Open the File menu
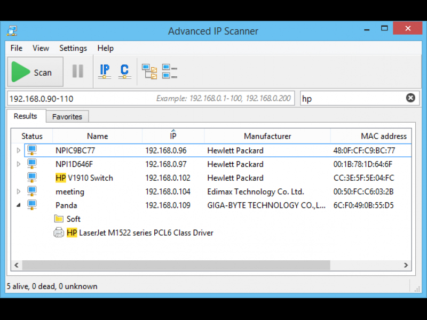The width and height of the screenshot is (427, 320). point(17,48)
